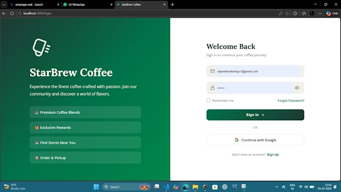Click the site information icon
This screenshot has width=341, height=192.
coord(20,14)
